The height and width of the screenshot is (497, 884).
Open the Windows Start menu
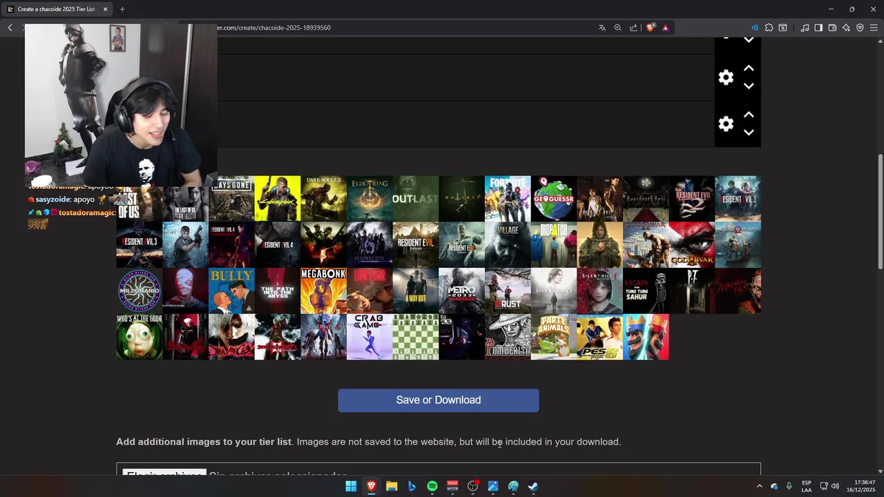[x=351, y=486]
